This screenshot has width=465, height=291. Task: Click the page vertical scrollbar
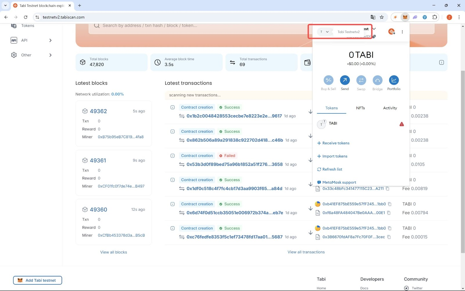pos(463,162)
